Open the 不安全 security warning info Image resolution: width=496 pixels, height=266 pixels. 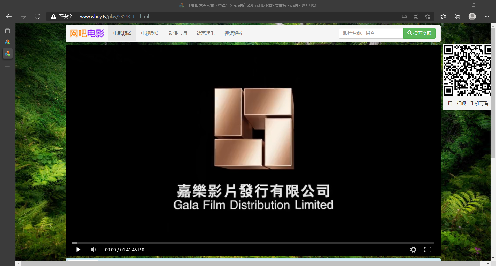62,17
